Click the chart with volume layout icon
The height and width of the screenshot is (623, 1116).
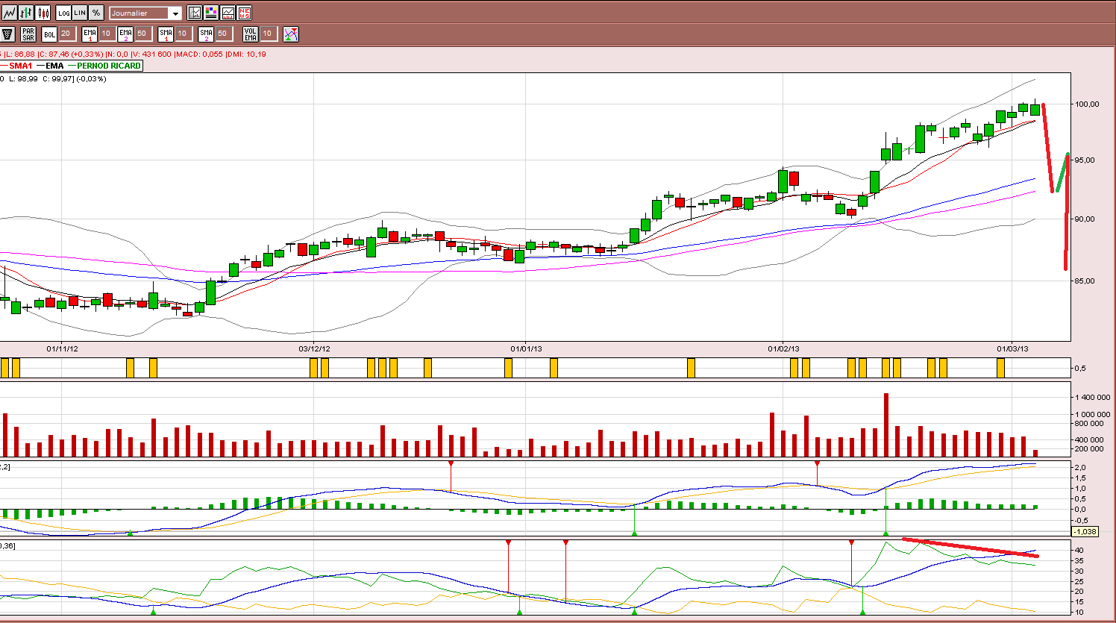pos(228,13)
